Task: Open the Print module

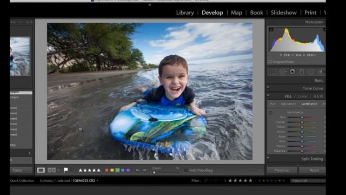Action: pyautogui.click(x=310, y=13)
